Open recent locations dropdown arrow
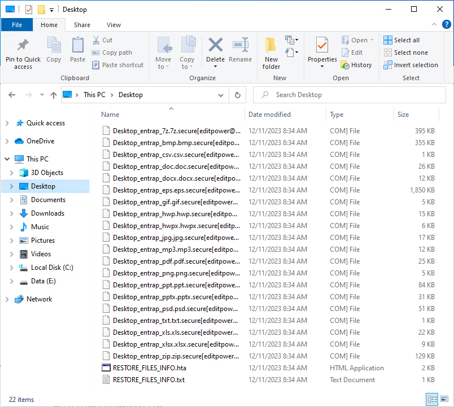This screenshot has width=454, height=407. 42,95
